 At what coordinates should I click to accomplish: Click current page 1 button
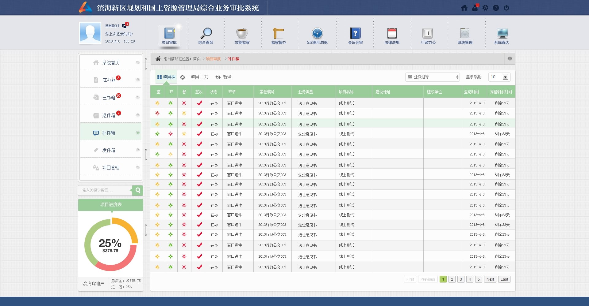coord(443,279)
